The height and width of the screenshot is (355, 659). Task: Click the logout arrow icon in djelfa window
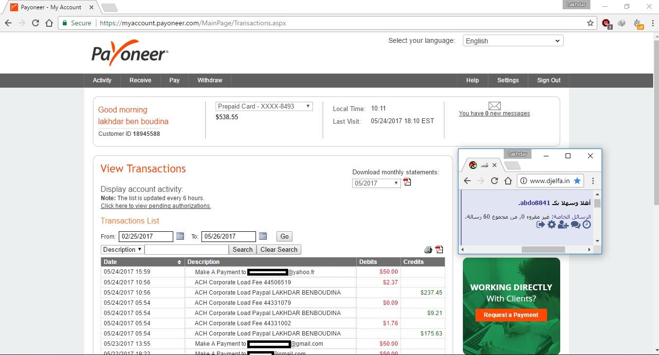coord(540,224)
